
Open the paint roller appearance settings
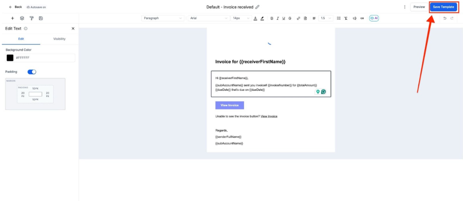tap(32, 18)
